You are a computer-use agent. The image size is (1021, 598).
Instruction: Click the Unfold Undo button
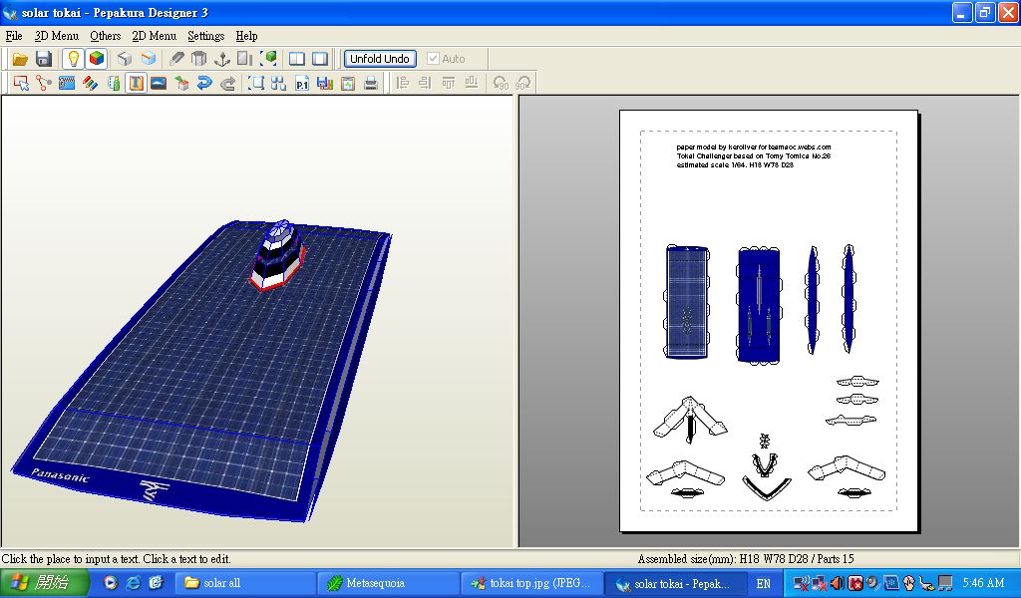point(380,59)
